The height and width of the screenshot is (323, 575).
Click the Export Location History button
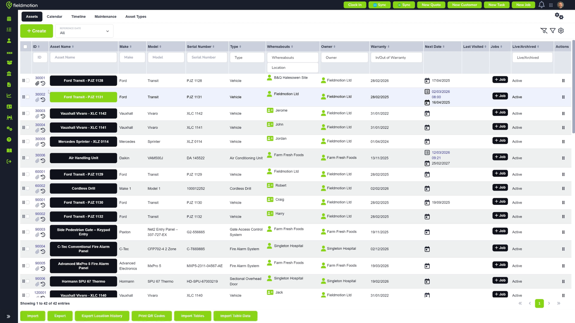[102, 316]
